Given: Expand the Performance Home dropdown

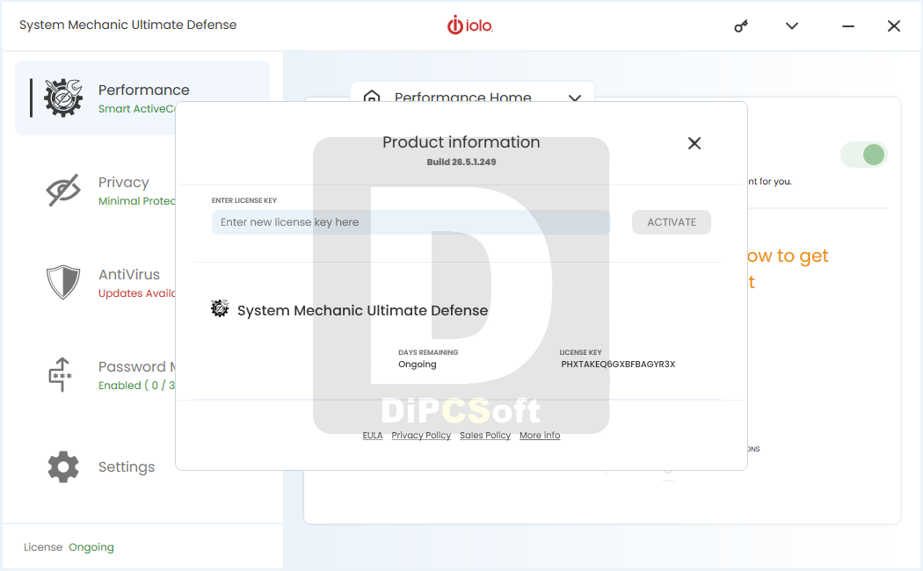Looking at the screenshot, I should (x=575, y=97).
